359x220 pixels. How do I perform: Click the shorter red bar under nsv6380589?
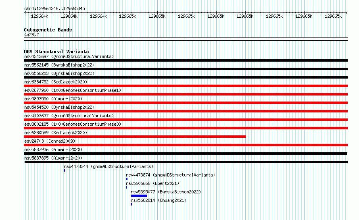pos(135,137)
